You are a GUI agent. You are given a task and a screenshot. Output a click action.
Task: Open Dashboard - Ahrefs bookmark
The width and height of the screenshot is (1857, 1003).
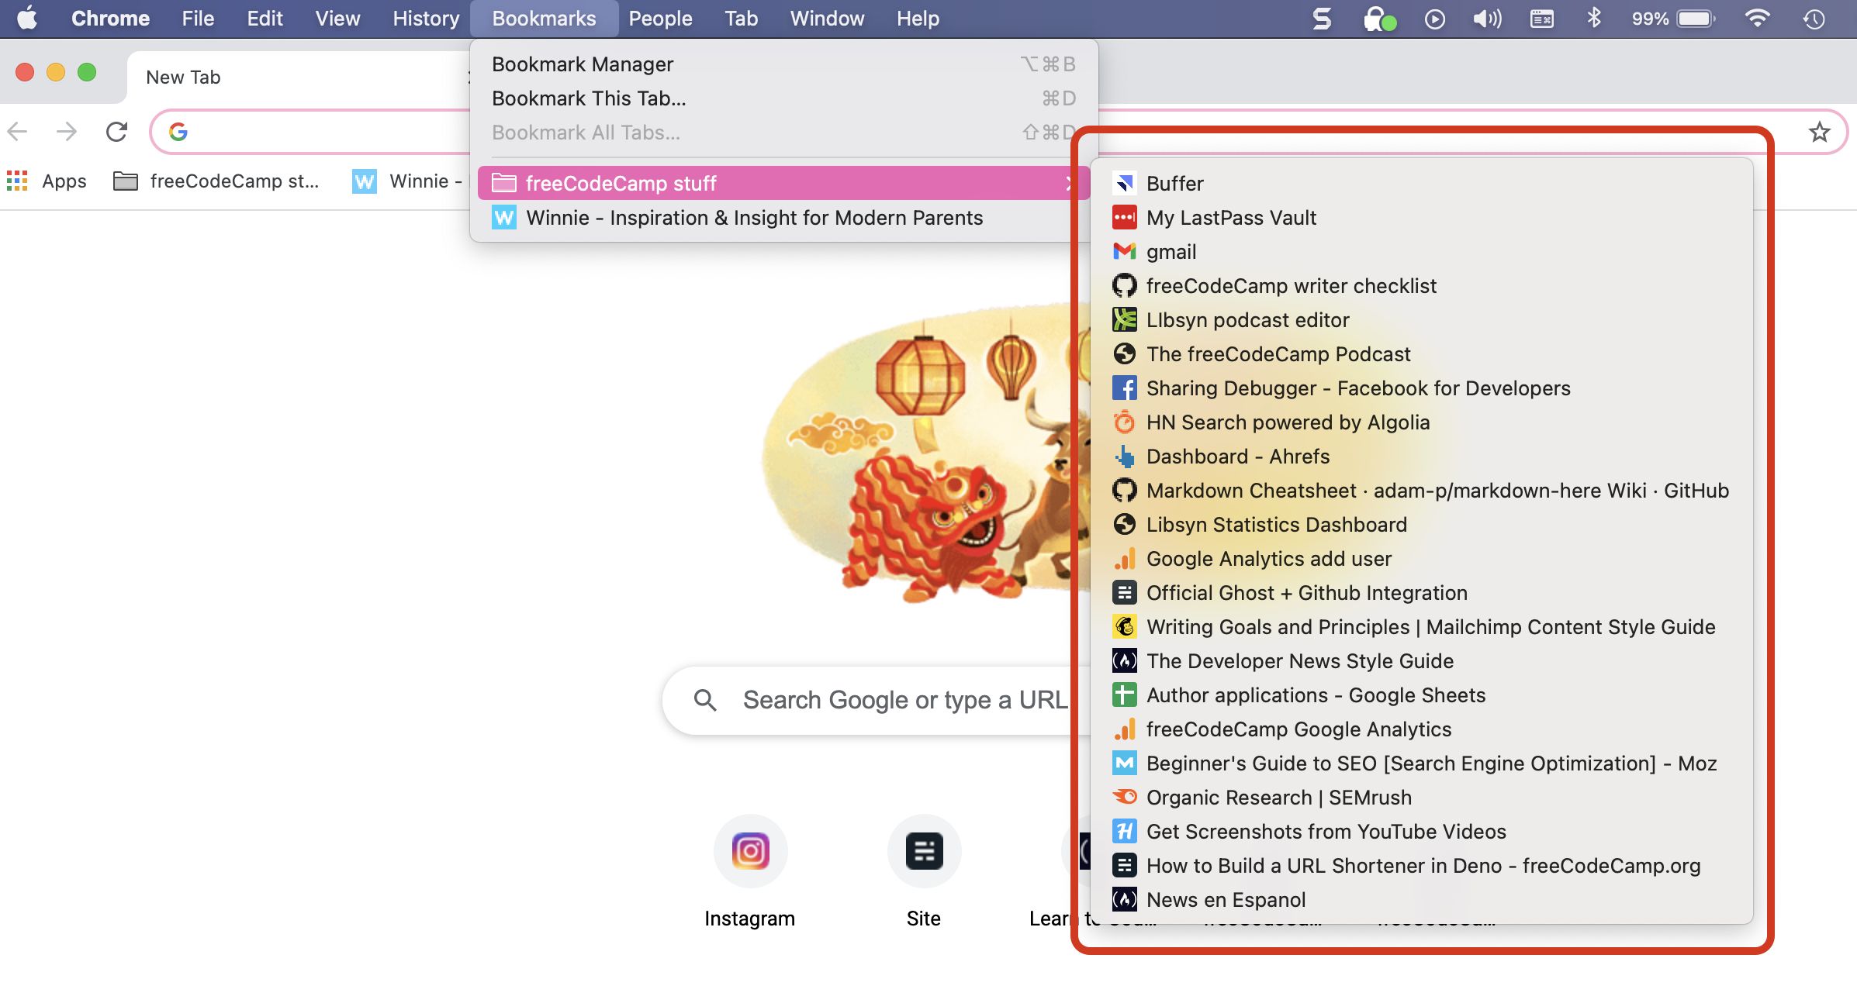tap(1237, 457)
